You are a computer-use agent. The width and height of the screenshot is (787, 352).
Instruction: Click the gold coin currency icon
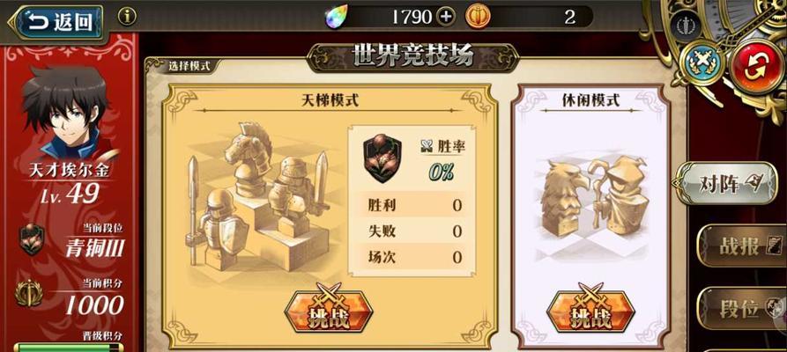[x=478, y=17]
